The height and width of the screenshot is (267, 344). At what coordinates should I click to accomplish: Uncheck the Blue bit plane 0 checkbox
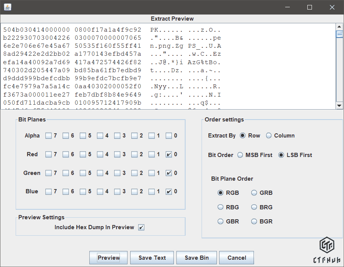[169, 192]
